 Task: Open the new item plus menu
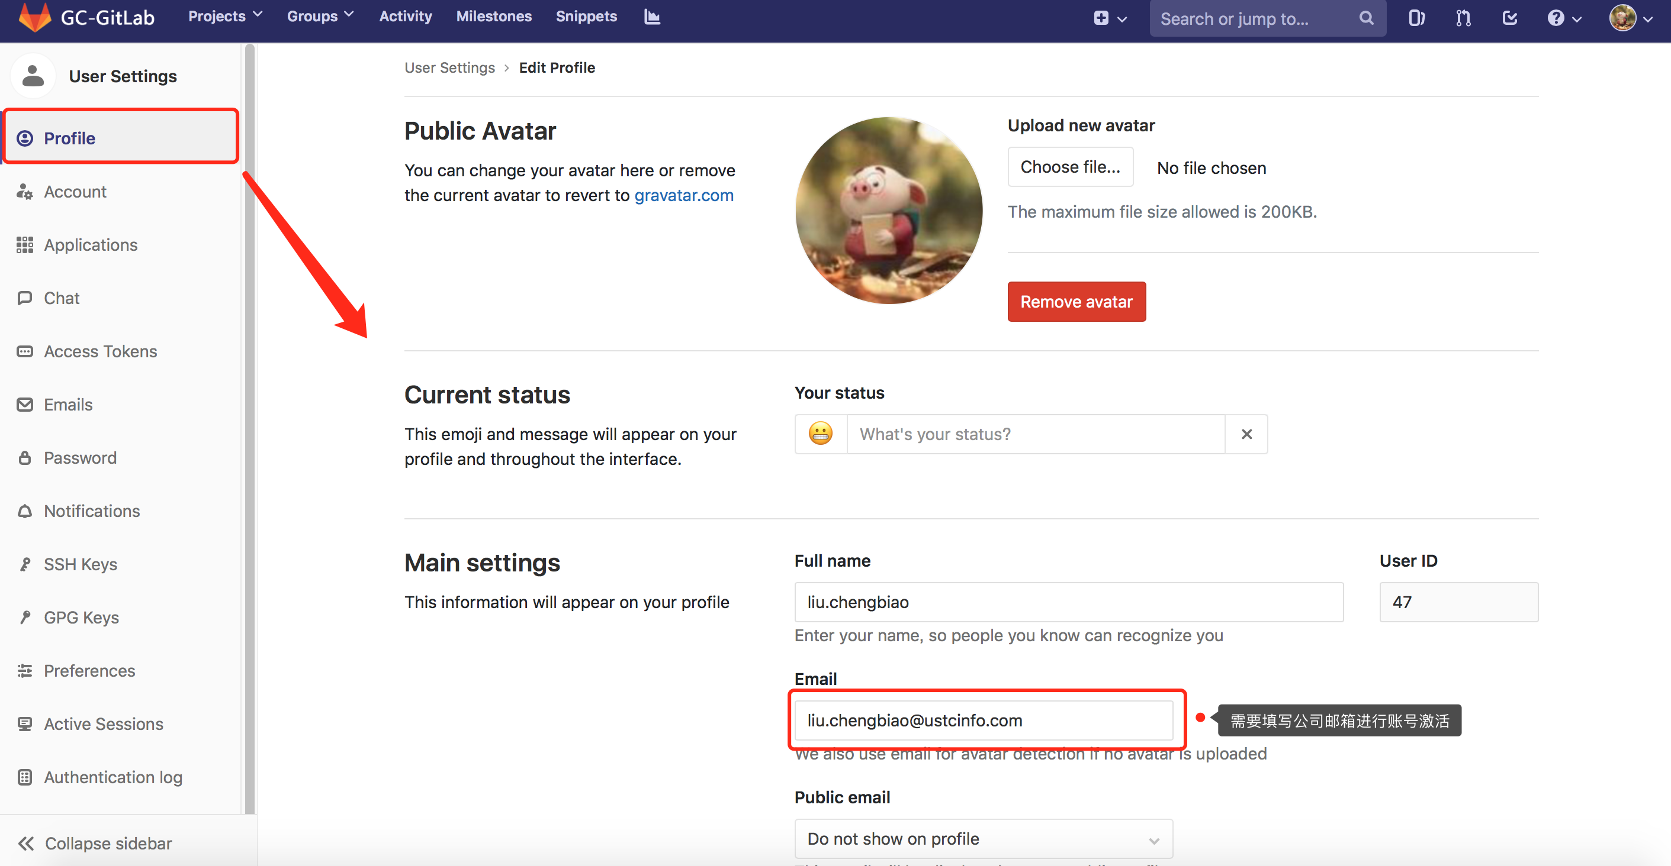(1109, 18)
